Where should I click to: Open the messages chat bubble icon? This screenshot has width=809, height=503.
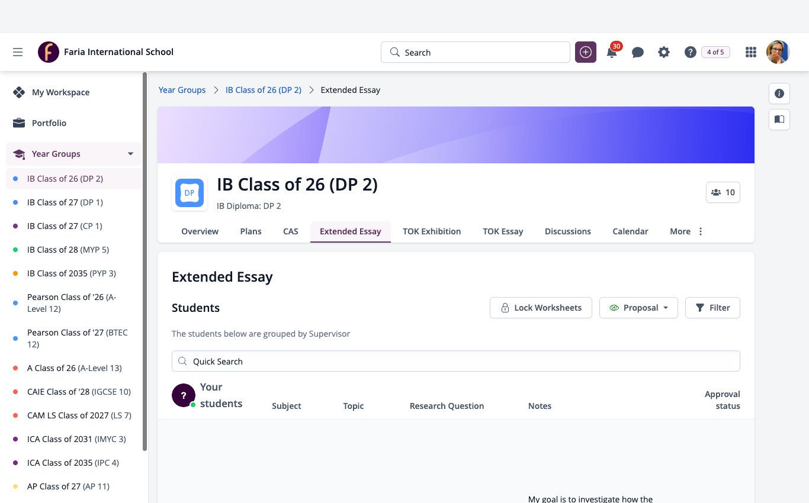click(638, 52)
